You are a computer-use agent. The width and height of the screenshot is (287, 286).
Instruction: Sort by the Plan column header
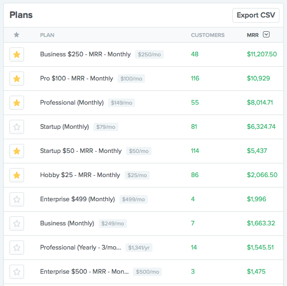tap(47, 35)
